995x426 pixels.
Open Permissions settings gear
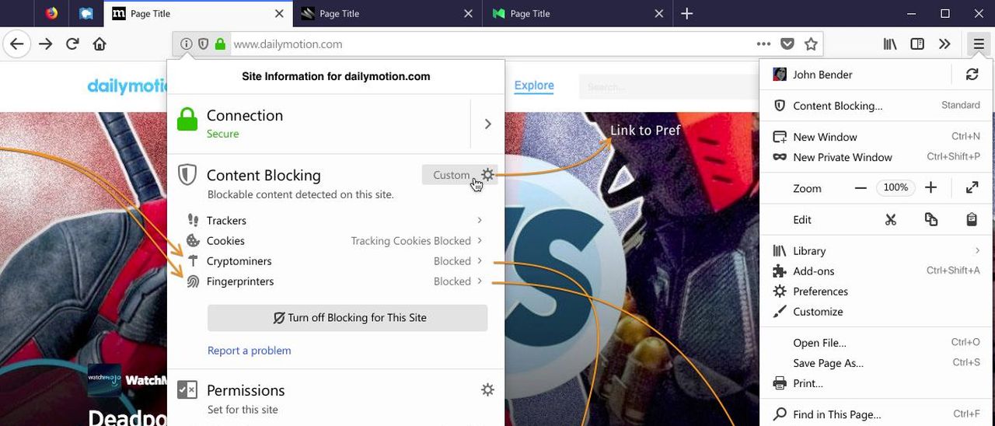pyautogui.click(x=487, y=389)
